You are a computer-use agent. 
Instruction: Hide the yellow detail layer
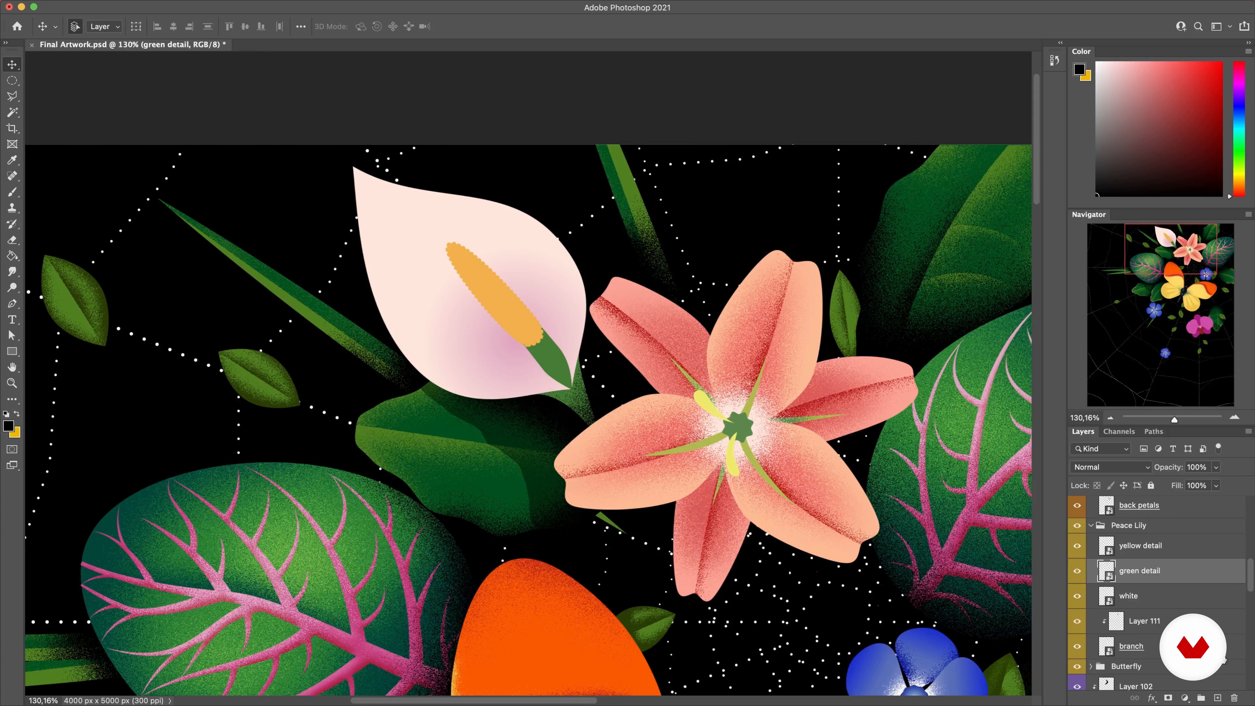pyautogui.click(x=1077, y=546)
